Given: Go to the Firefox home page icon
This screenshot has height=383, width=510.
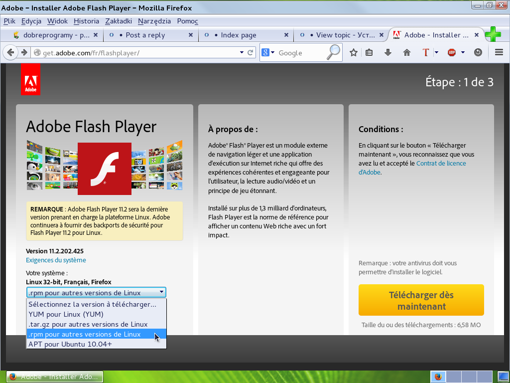Looking at the screenshot, I should point(407,52).
